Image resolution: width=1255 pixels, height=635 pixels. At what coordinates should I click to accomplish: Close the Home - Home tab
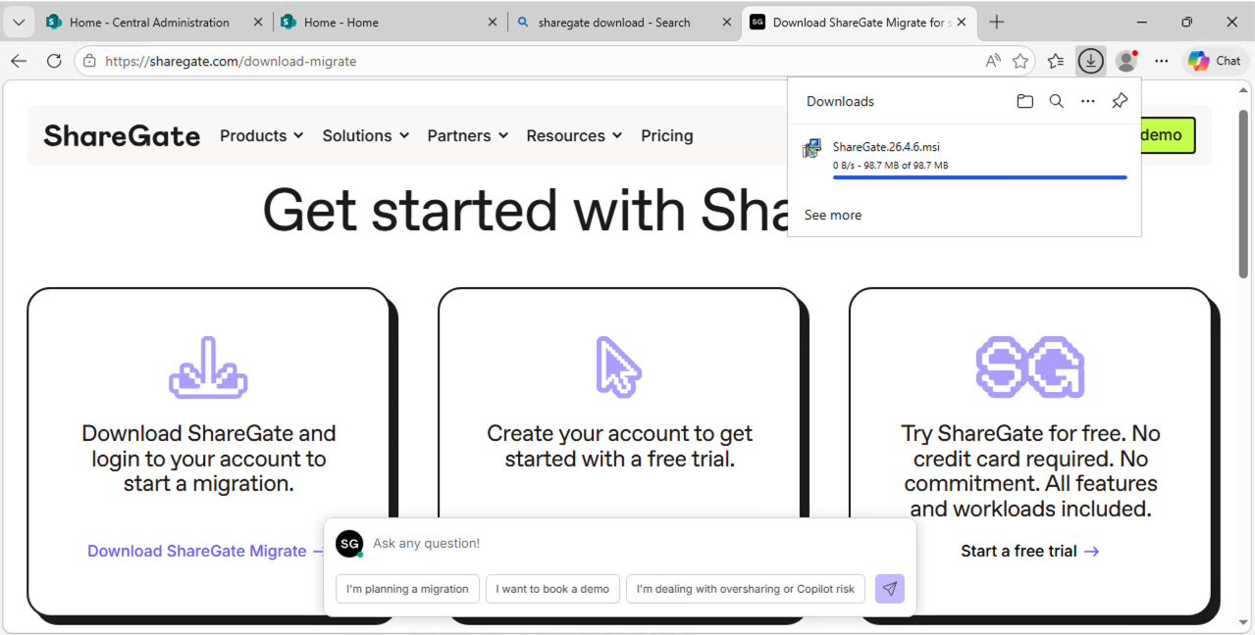[x=493, y=23]
